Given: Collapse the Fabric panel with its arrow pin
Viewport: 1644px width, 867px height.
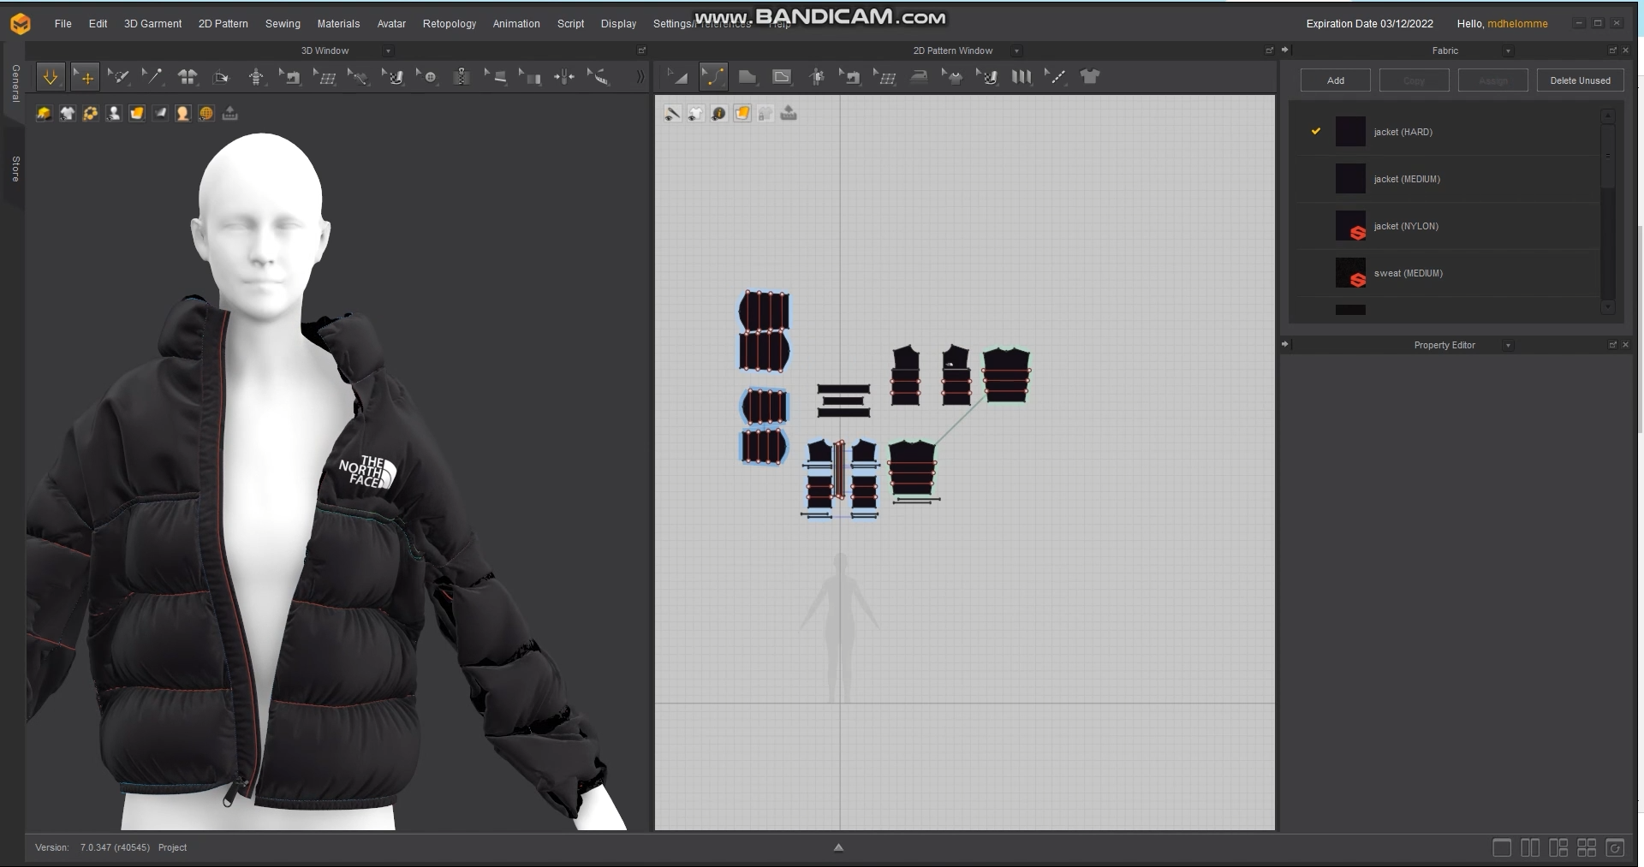Looking at the screenshot, I should point(1285,50).
